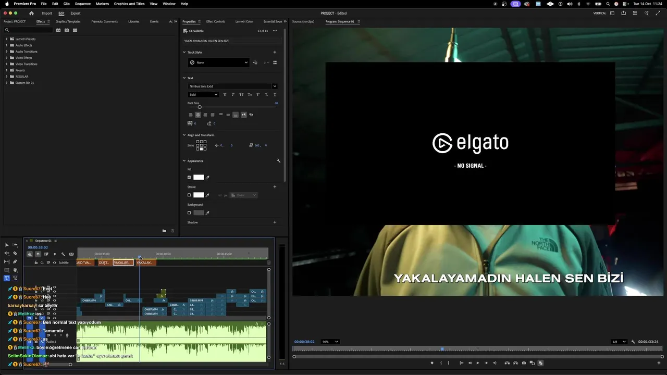Open the Program monitor zoom level dropdown
The image size is (667, 375).
point(330,342)
